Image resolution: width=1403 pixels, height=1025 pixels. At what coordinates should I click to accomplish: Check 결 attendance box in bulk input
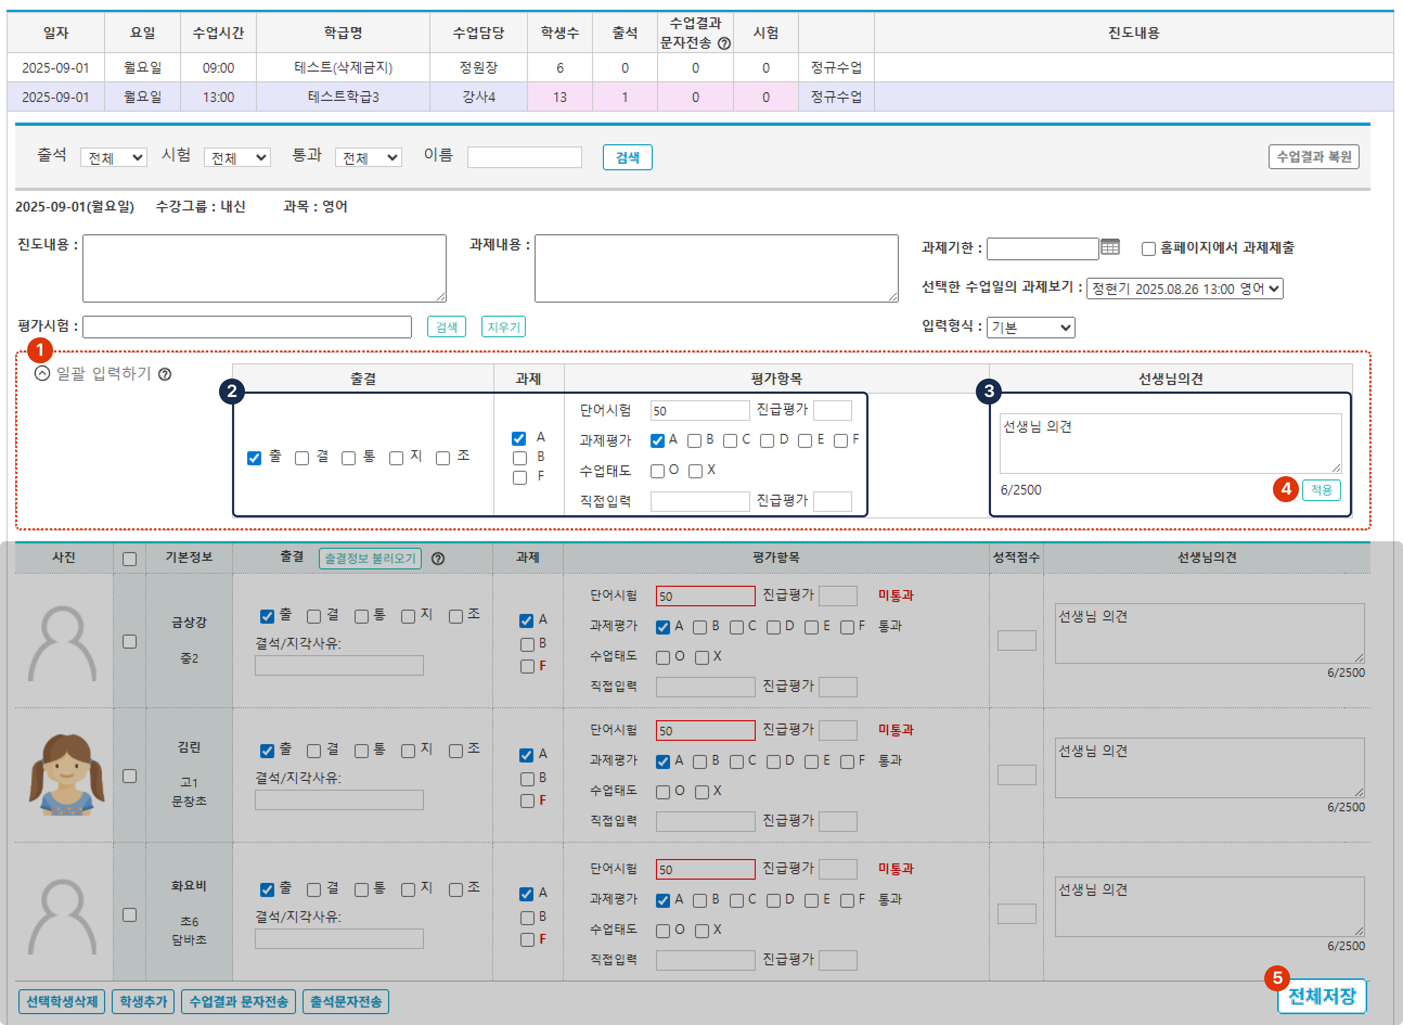point(302,458)
